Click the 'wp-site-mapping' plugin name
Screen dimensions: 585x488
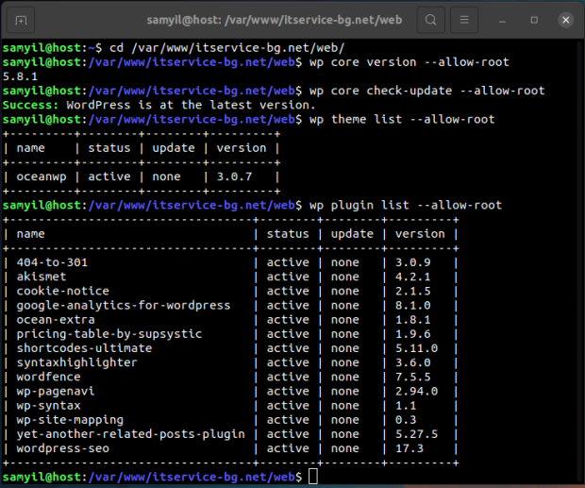[x=70, y=420]
